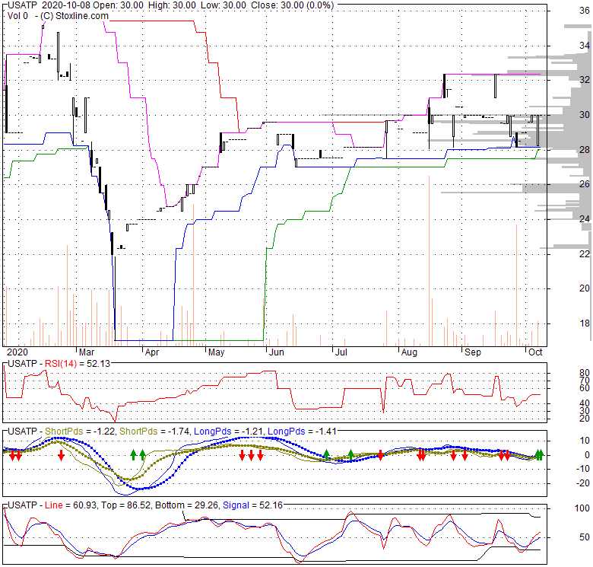Click the Sep label on the date axis
This screenshot has width=593, height=567.
coord(473,352)
